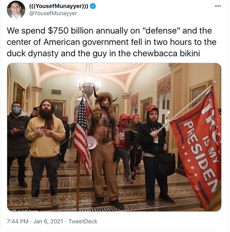Image resolution: width=230 pixels, height=232 pixels.
Task: Click the (((YousefMunayyer))) display name
Action: click(x=59, y=6)
